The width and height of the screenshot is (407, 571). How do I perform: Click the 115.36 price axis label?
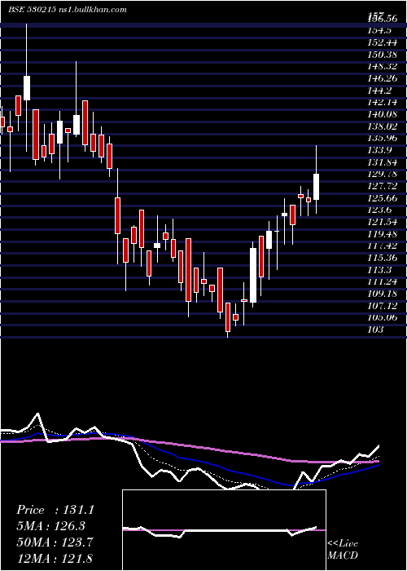coord(382,259)
